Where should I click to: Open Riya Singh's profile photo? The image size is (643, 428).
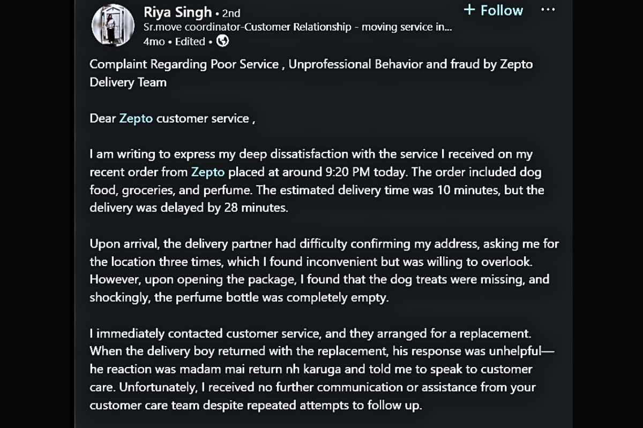(113, 25)
